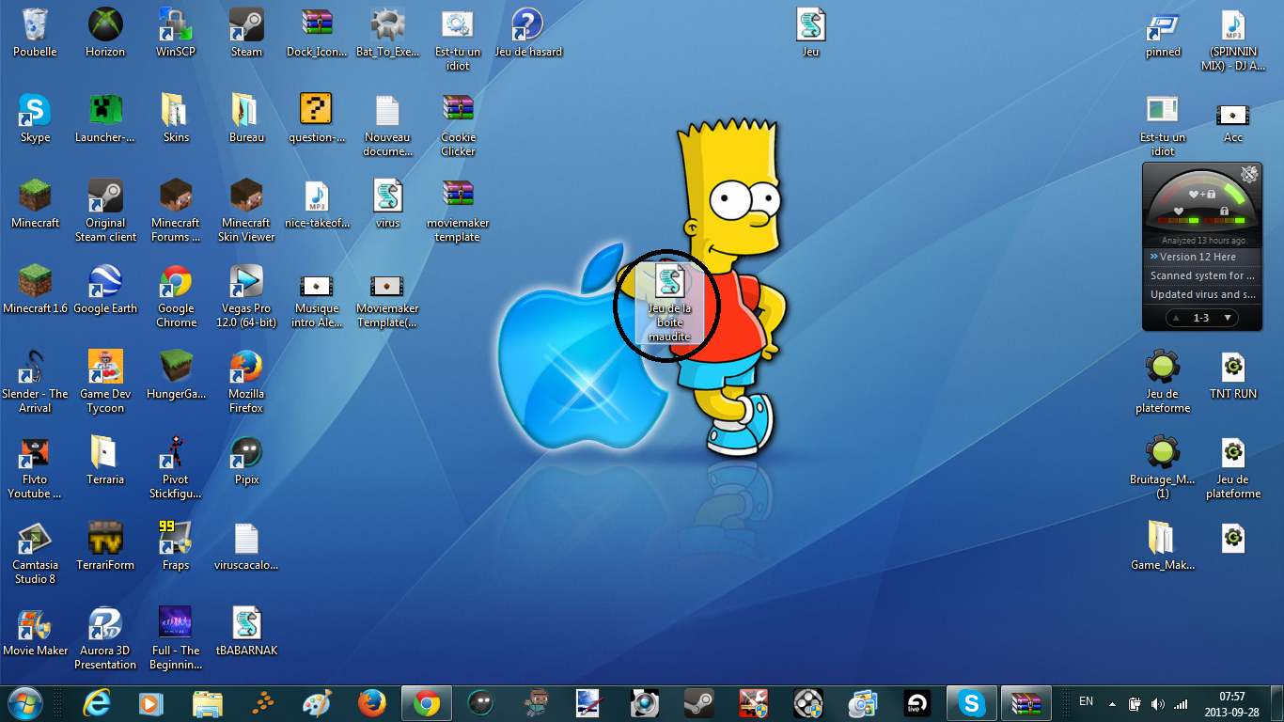Image resolution: width=1284 pixels, height=722 pixels.
Task: Select the Bruitage_M... (1) icon
Action: pyautogui.click(x=1163, y=467)
